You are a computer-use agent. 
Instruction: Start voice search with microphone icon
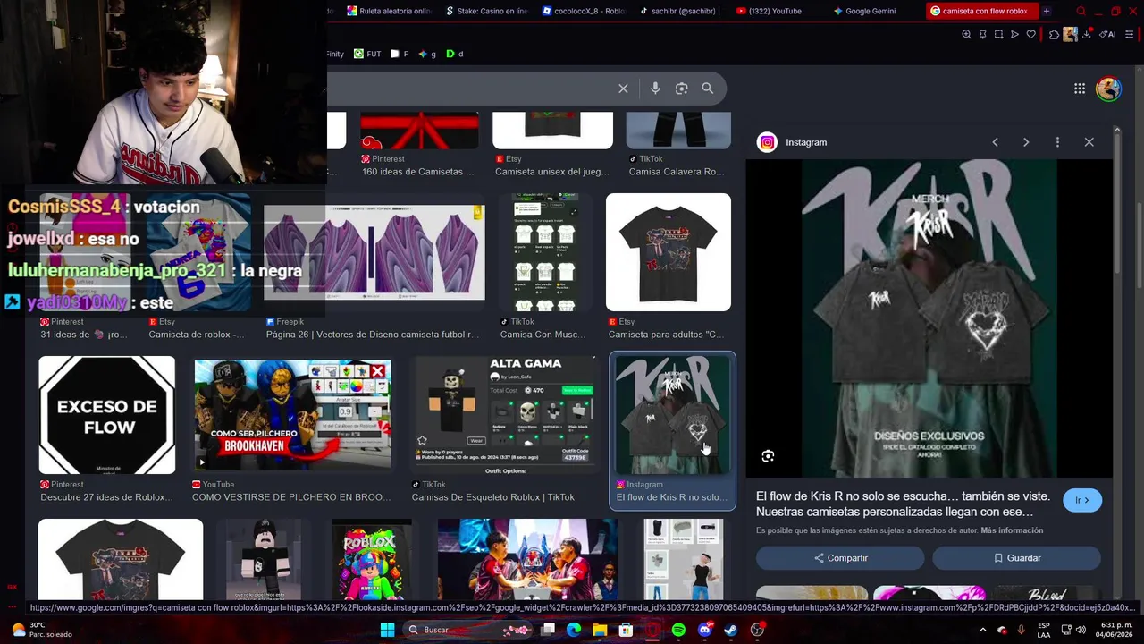(x=655, y=89)
